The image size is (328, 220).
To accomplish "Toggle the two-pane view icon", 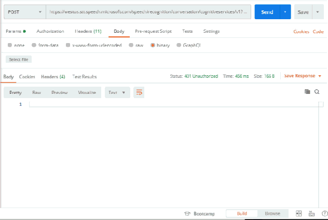I will pyautogui.click(x=298, y=213).
